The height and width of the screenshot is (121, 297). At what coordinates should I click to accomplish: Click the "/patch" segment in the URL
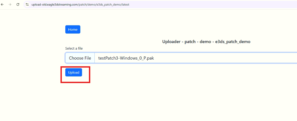(82, 5)
